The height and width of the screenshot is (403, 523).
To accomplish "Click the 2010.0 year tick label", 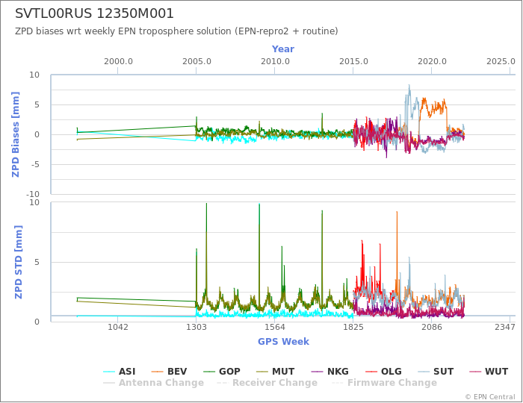I will (275, 62).
